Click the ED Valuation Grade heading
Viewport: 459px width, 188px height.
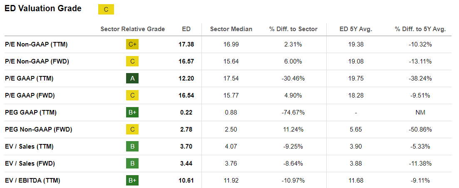(43, 9)
